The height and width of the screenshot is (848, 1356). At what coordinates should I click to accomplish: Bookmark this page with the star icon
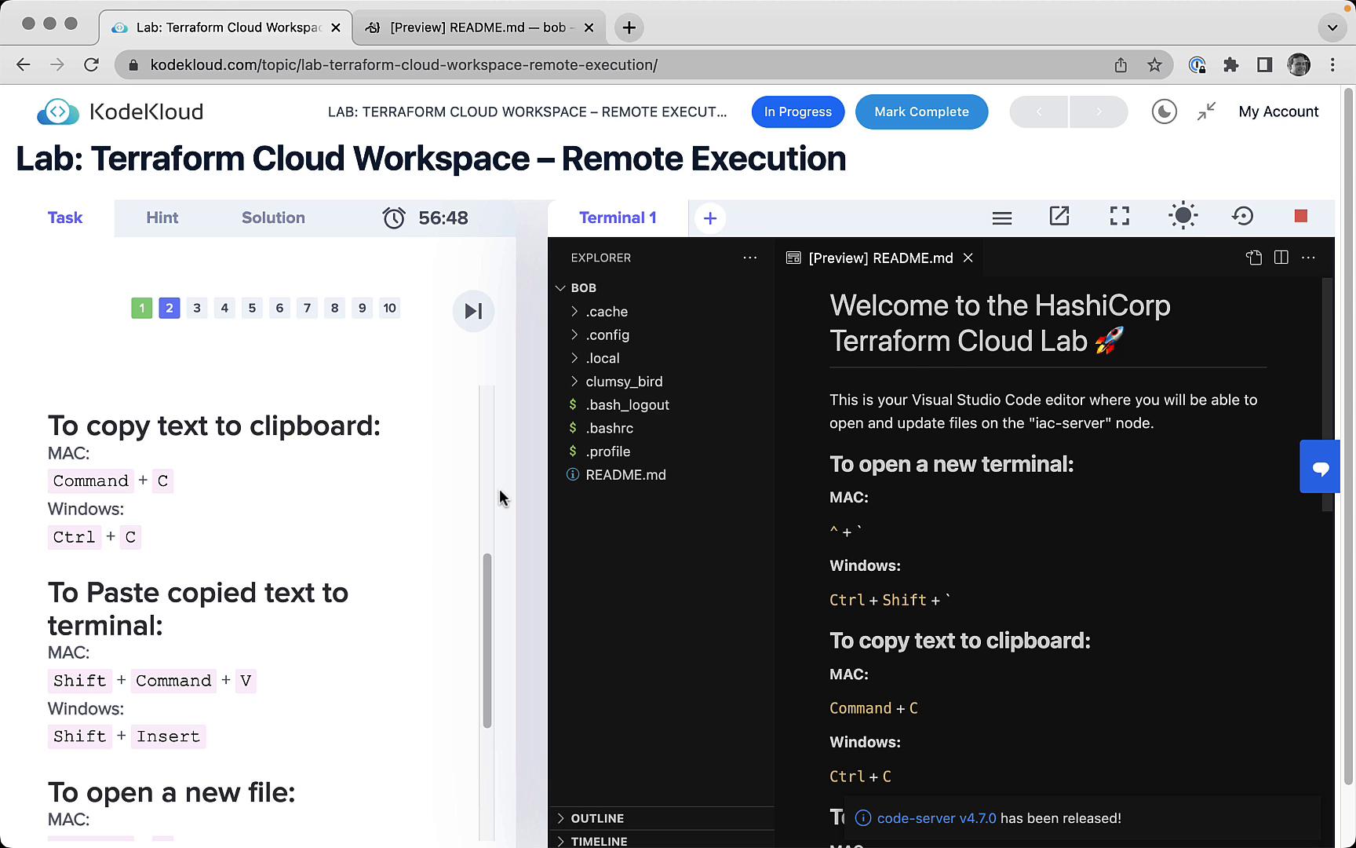pos(1154,65)
